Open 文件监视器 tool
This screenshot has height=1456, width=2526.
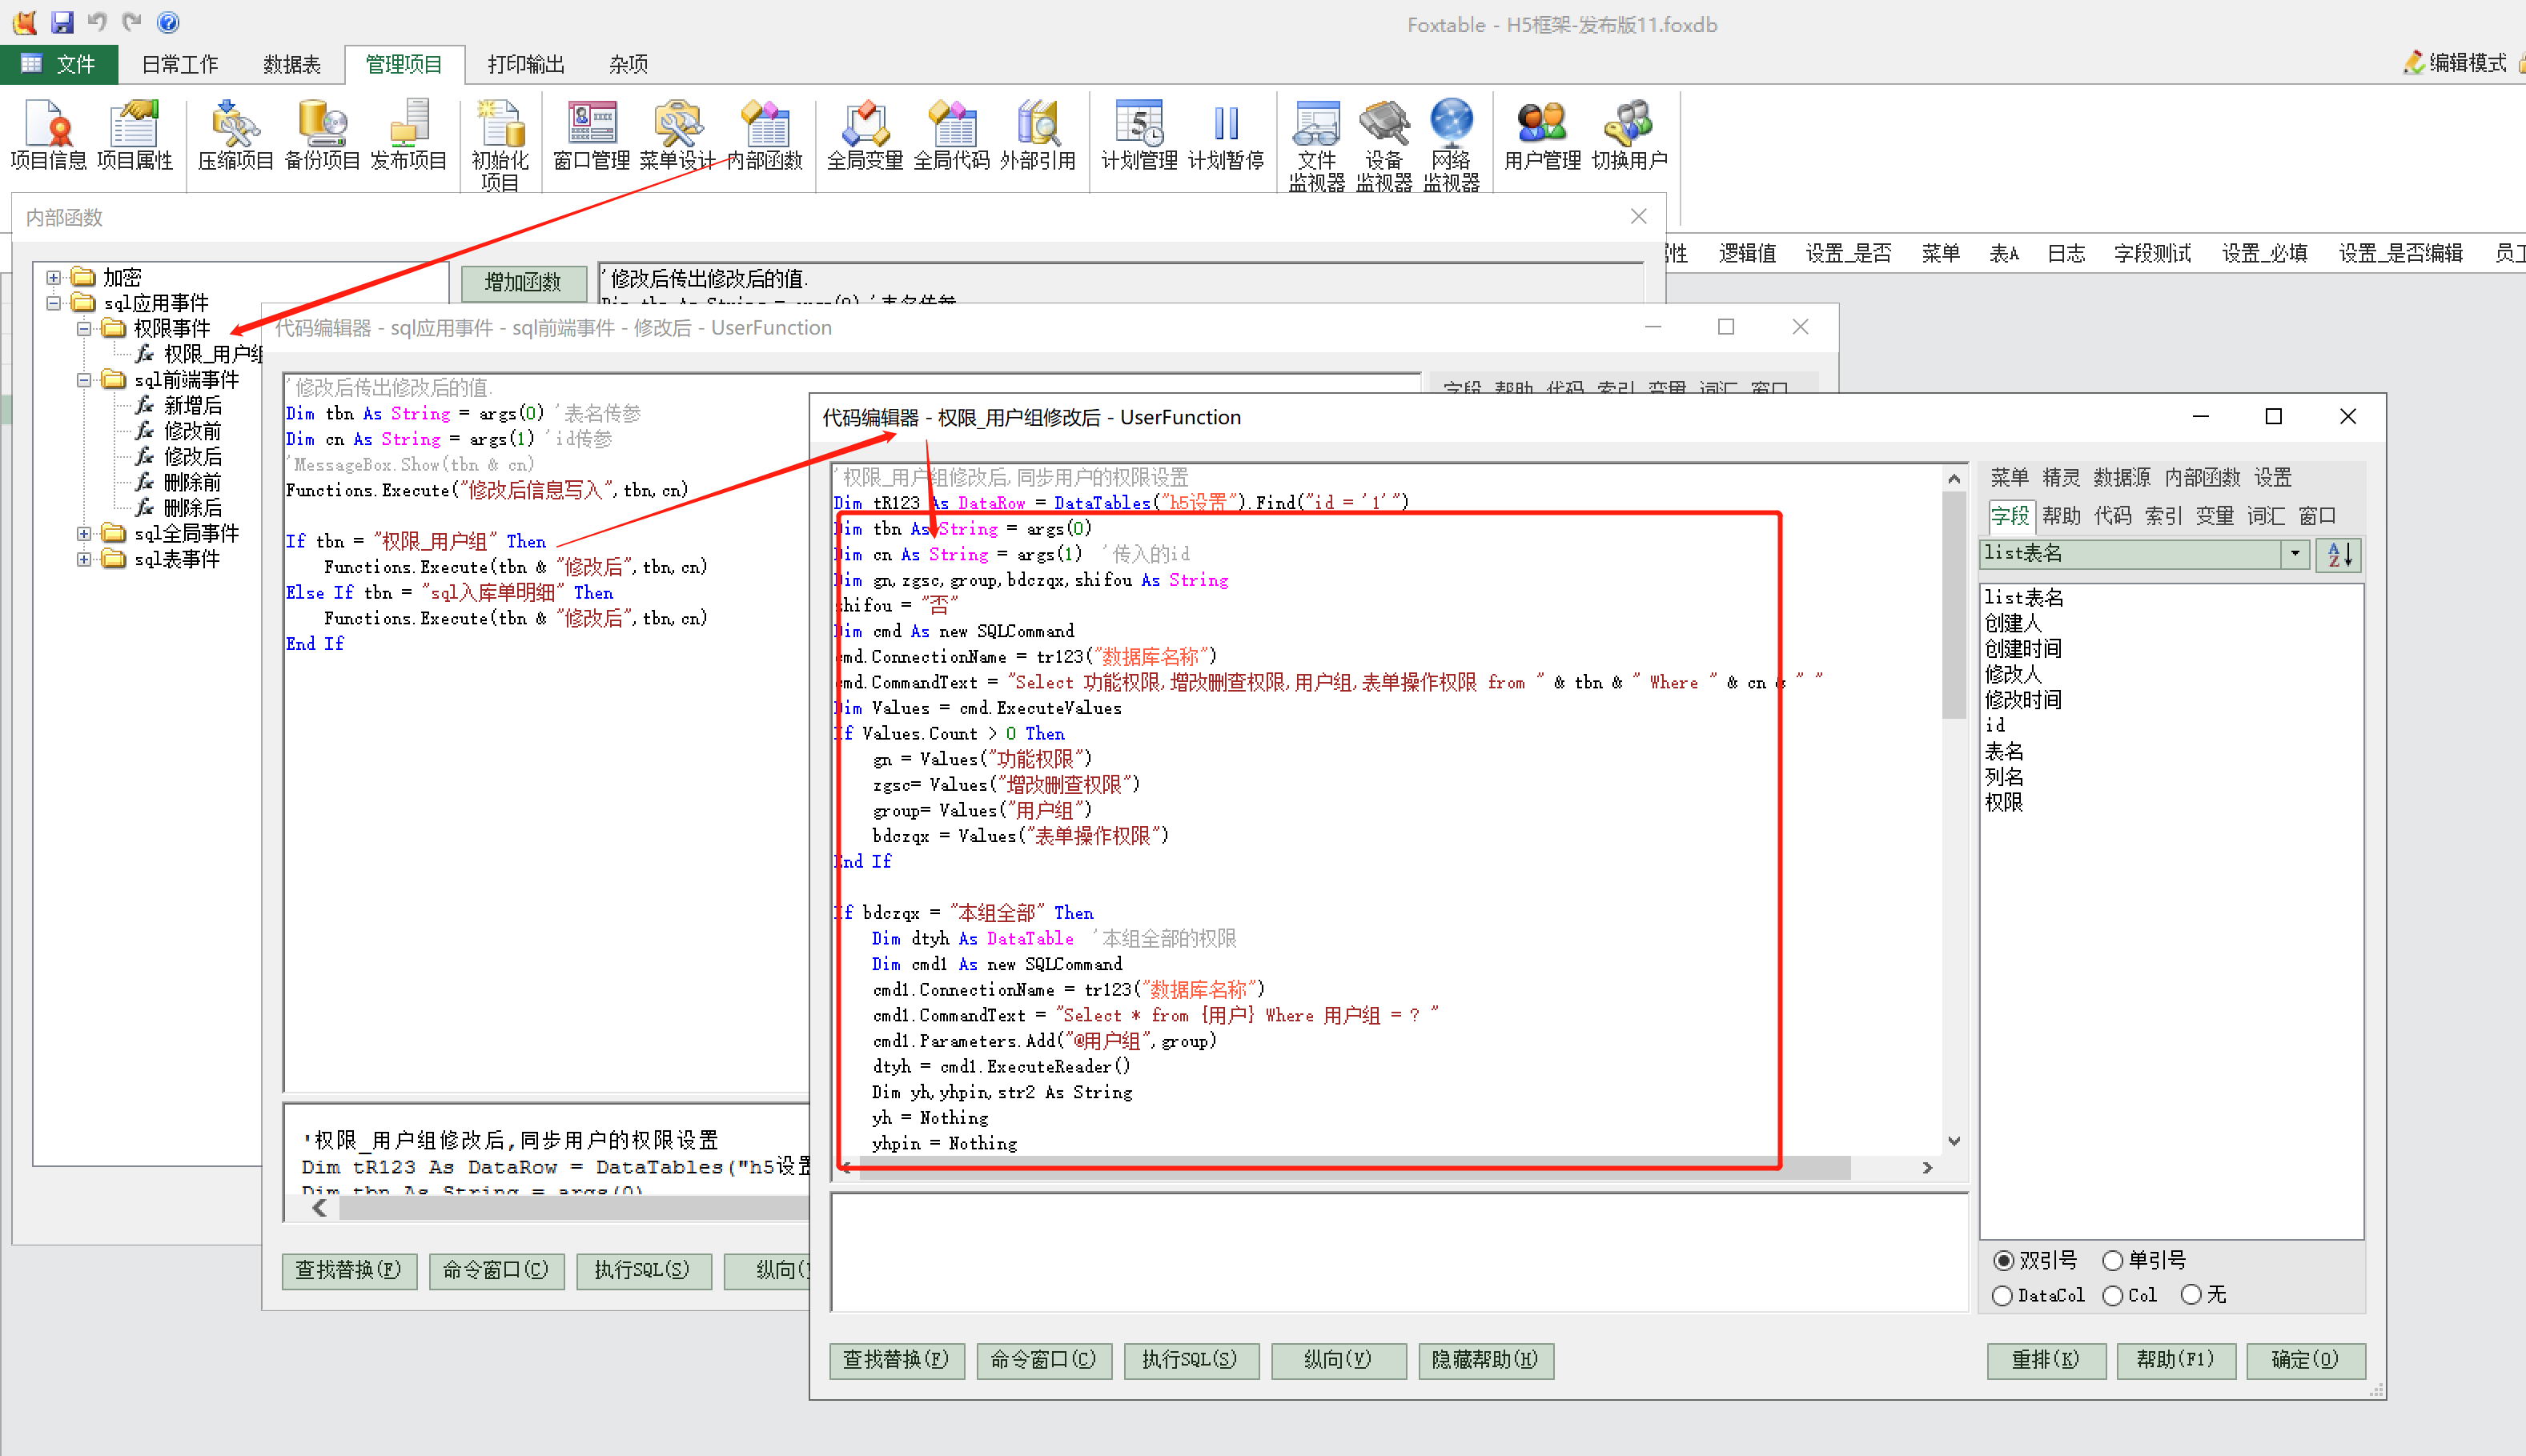[1316, 145]
